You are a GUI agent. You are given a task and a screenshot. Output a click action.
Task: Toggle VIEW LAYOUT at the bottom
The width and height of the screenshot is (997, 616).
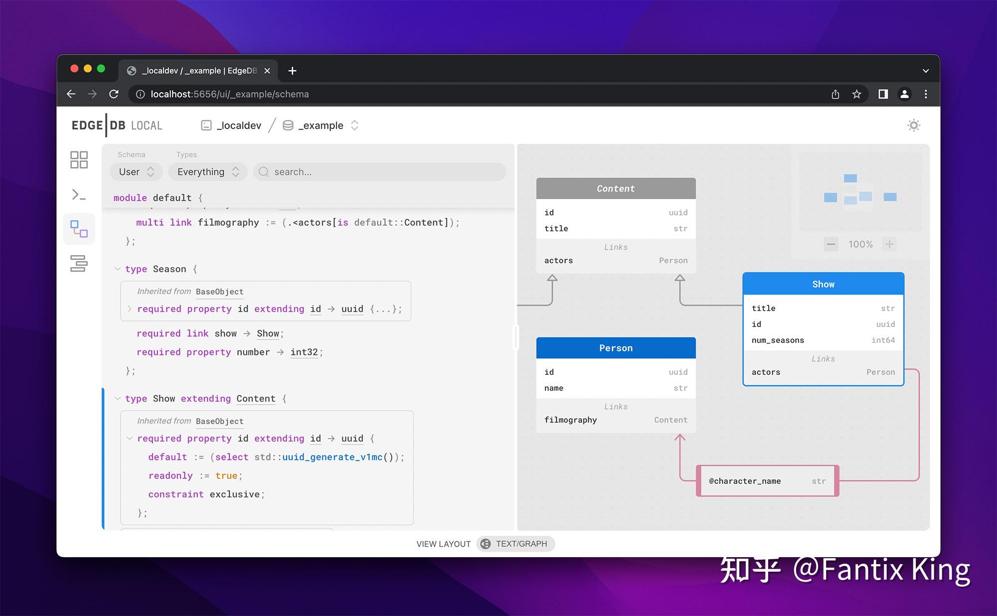(443, 544)
